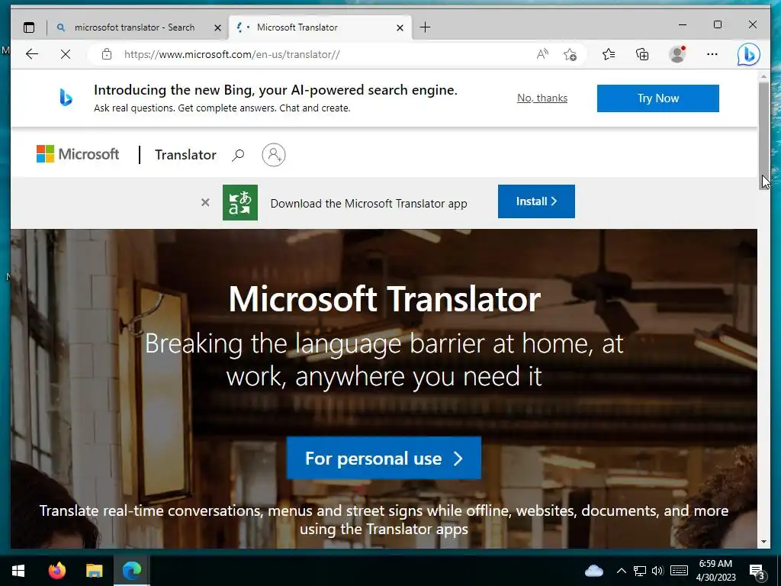The width and height of the screenshot is (781, 586).
Task: Open volume control tray icon
Action: [x=657, y=571]
